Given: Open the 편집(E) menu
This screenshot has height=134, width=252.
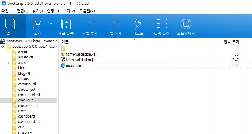Looking at the screenshot, I should 23,11.
